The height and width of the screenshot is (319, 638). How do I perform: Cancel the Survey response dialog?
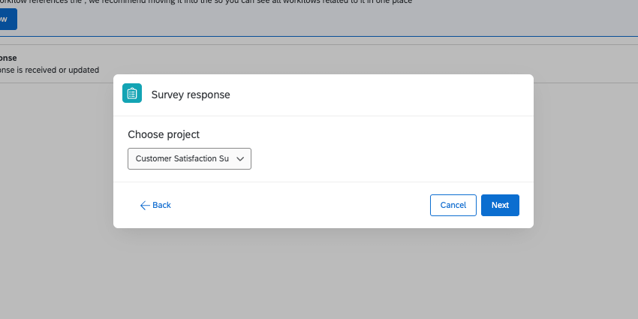click(x=453, y=205)
